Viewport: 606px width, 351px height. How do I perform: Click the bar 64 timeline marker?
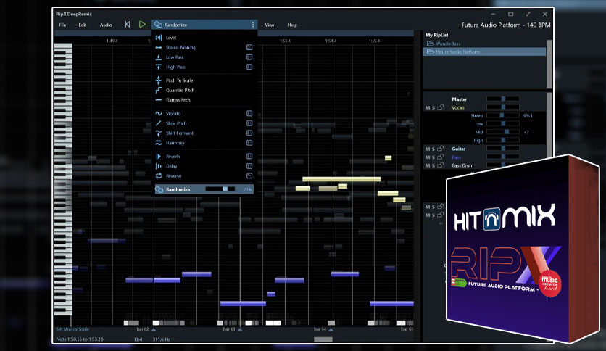[x=331, y=330]
